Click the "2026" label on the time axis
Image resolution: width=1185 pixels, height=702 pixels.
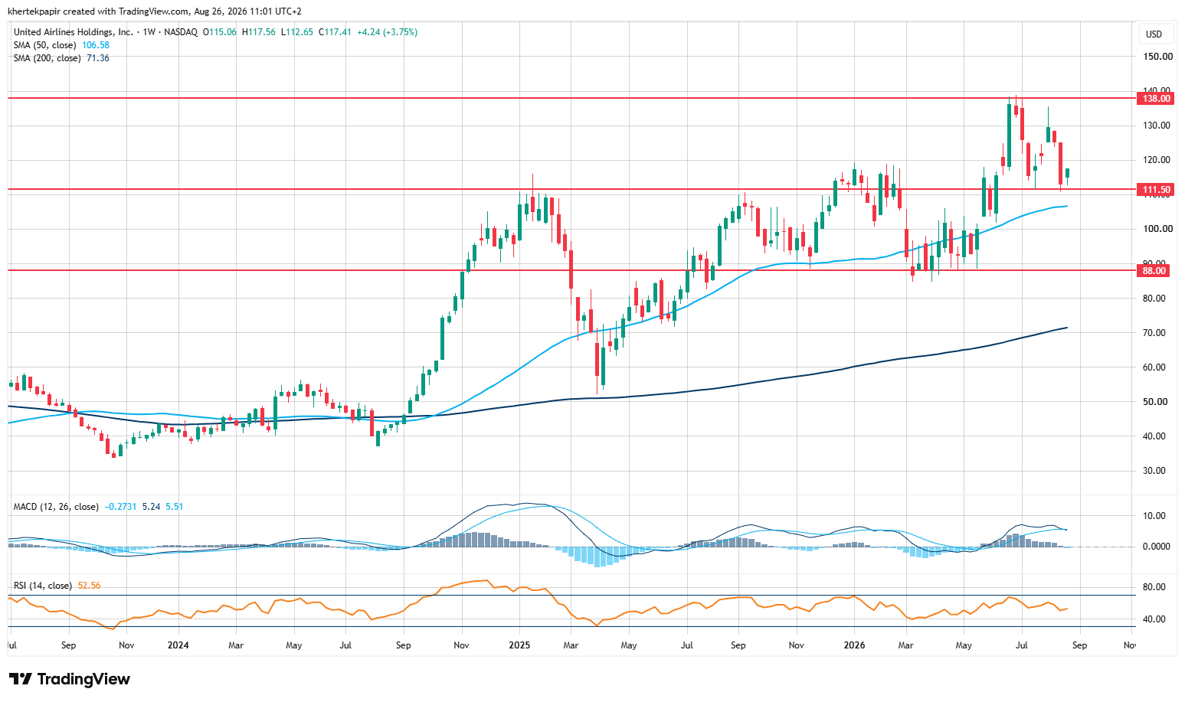pyautogui.click(x=854, y=645)
